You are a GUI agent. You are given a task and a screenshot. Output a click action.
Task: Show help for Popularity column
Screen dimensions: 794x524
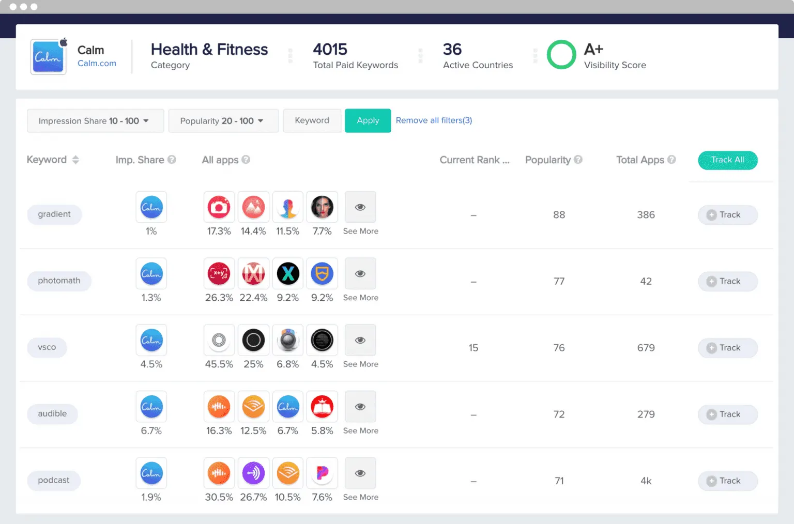[578, 160]
